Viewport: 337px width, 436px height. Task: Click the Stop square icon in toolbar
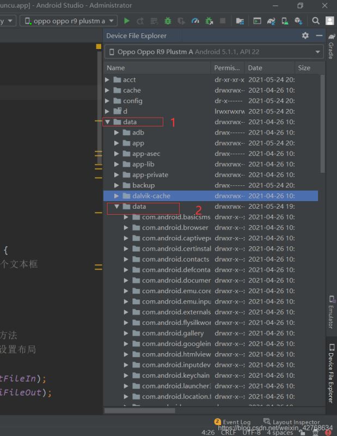pos(223,21)
